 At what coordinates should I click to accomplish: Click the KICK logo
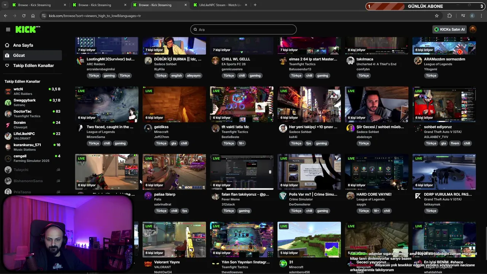point(28,29)
